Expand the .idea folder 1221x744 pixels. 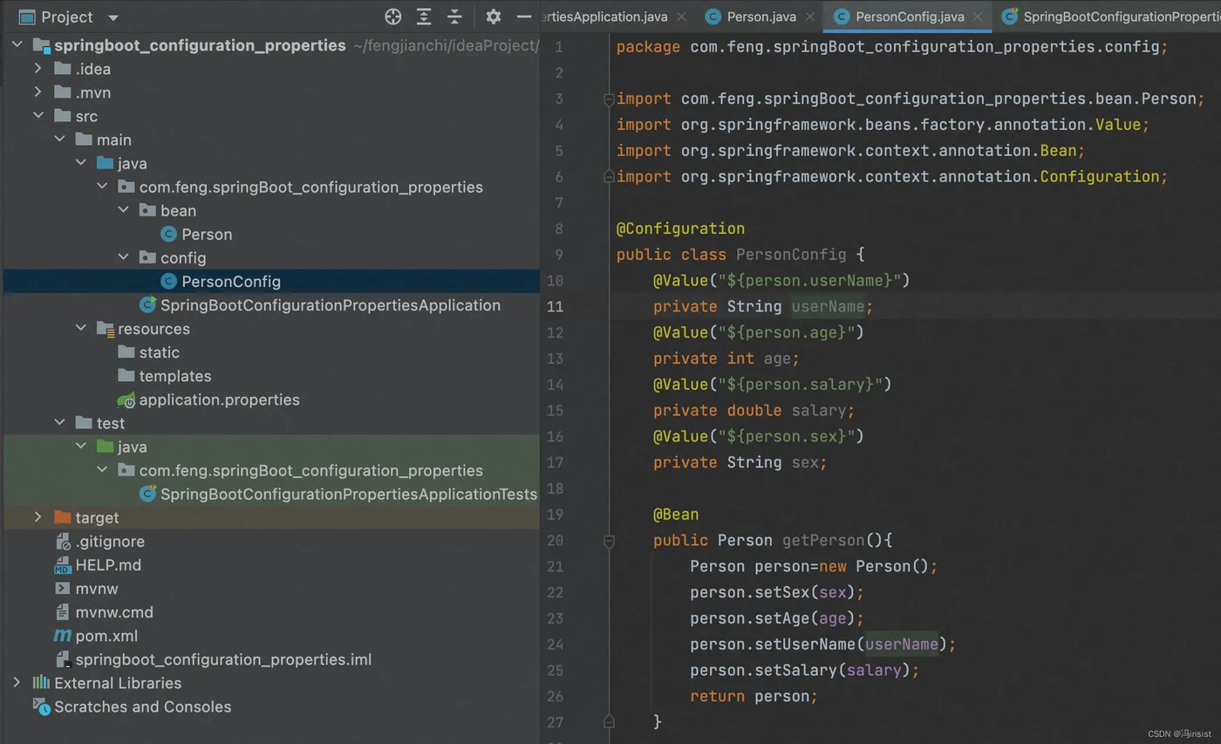pyautogui.click(x=38, y=68)
